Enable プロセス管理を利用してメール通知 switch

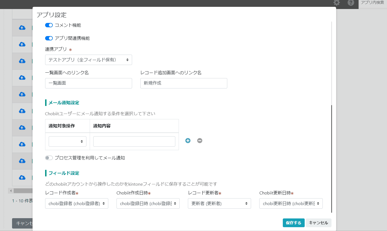click(x=49, y=158)
